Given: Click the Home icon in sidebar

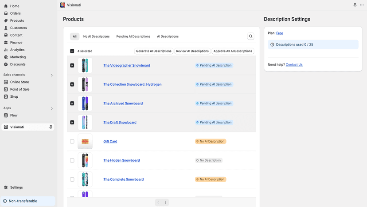Looking at the screenshot, I should point(6,6).
